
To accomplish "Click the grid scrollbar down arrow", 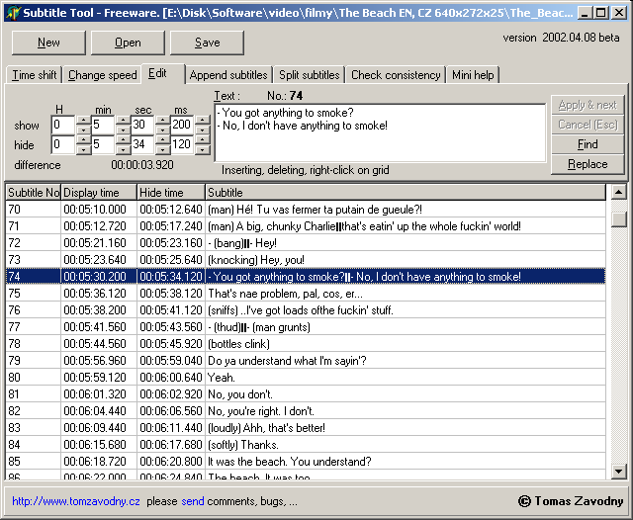I will [x=618, y=470].
